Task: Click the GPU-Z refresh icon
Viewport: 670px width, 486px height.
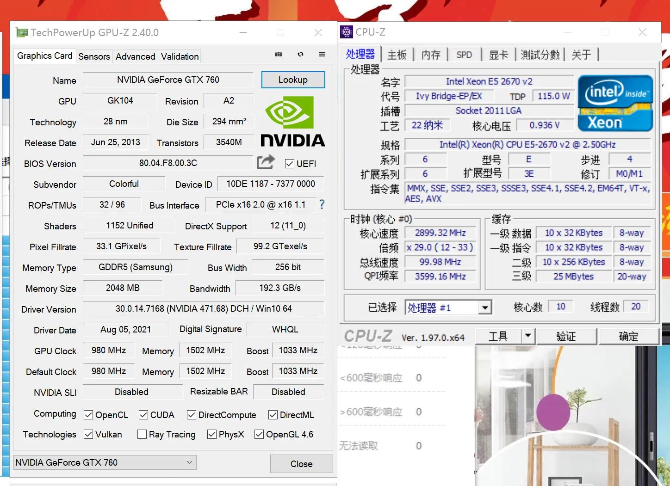Action: click(300, 54)
